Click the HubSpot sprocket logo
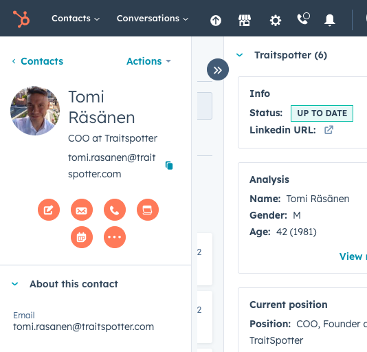This screenshot has width=367, height=352. coord(21,19)
